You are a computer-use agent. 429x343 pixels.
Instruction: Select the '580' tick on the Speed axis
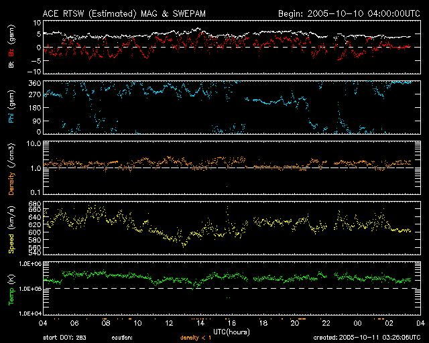pyautogui.click(x=34, y=240)
